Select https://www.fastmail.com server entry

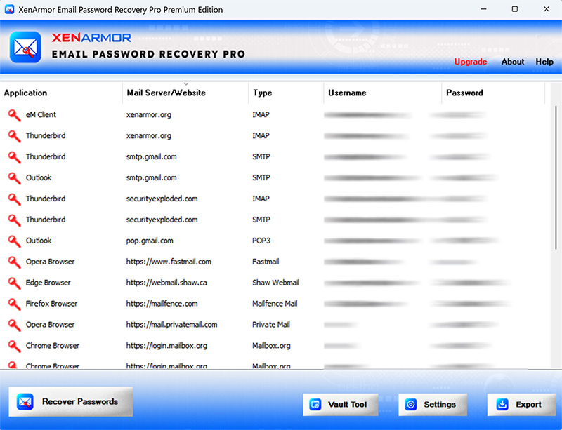click(x=169, y=262)
